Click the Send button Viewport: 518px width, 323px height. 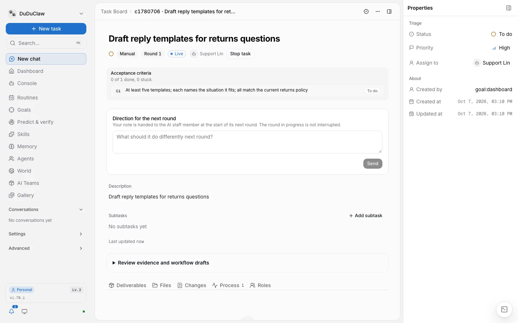point(373,164)
